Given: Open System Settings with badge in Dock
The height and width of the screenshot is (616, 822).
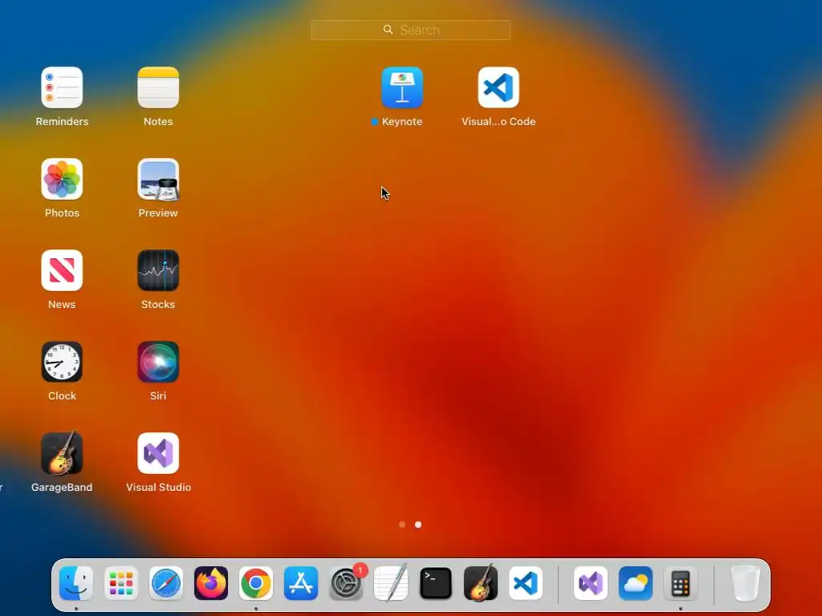Looking at the screenshot, I should [346, 583].
